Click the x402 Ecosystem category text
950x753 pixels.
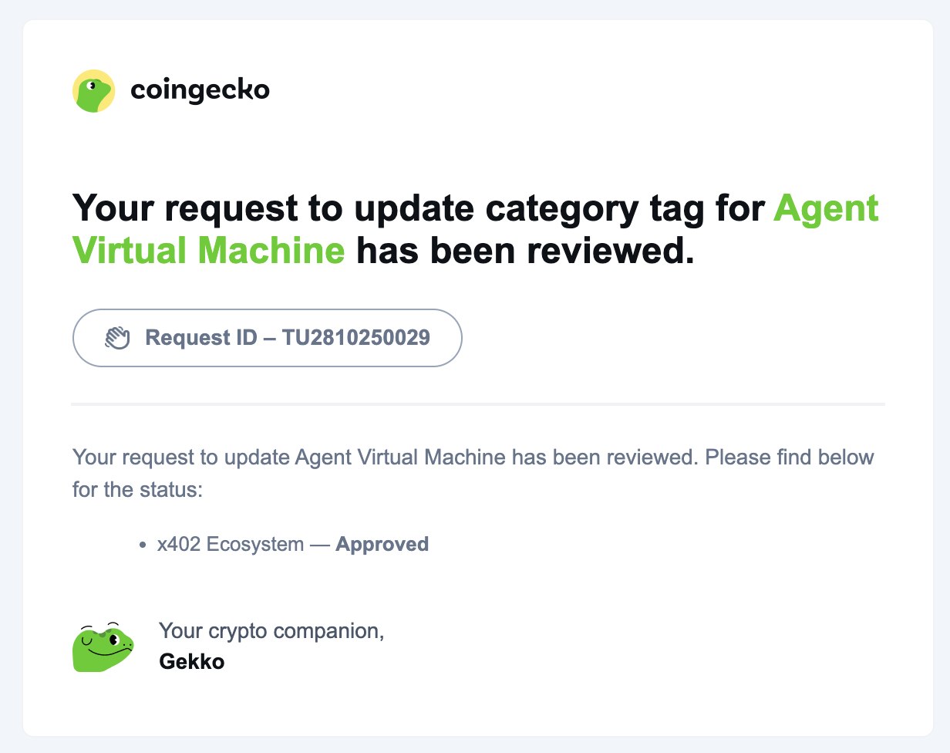tap(230, 544)
